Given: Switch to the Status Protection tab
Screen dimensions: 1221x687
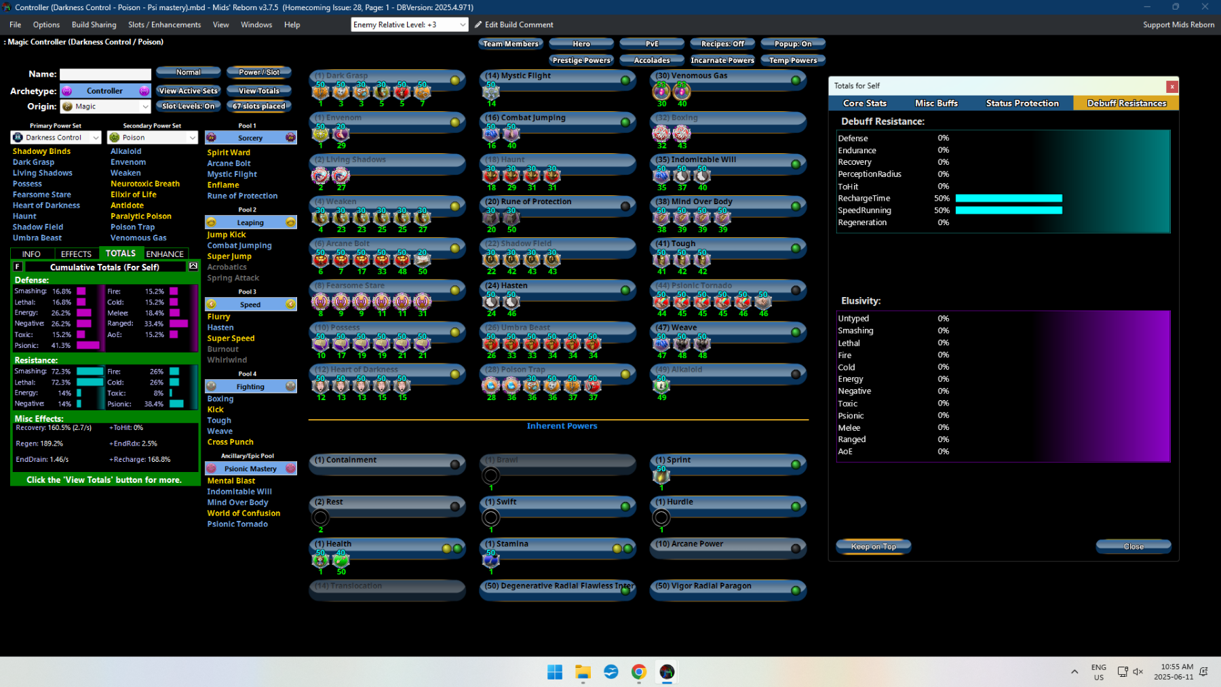Looking at the screenshot, I should pyautogui.click(x=1022, y=103).
